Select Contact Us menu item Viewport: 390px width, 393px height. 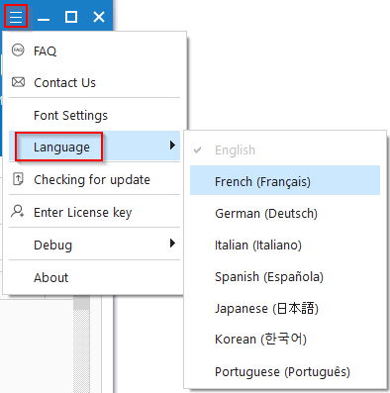(94, 82)
